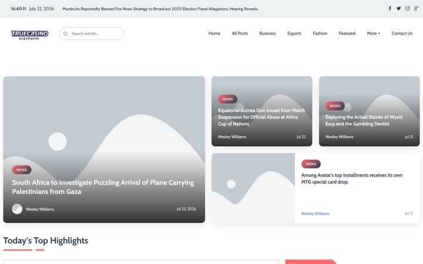Open the Esports menu item
The width and height of the screenshot is (423, 264).
[x=294, y=33]
